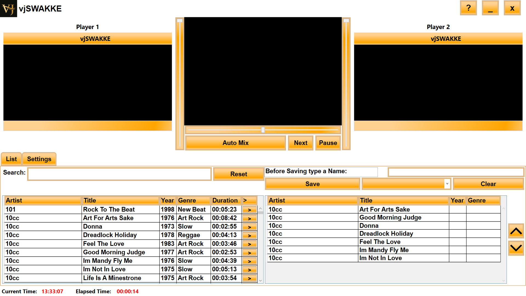526x296 pixels.
Task: Focus the Search text field
Action: click(x=119, y=174)
